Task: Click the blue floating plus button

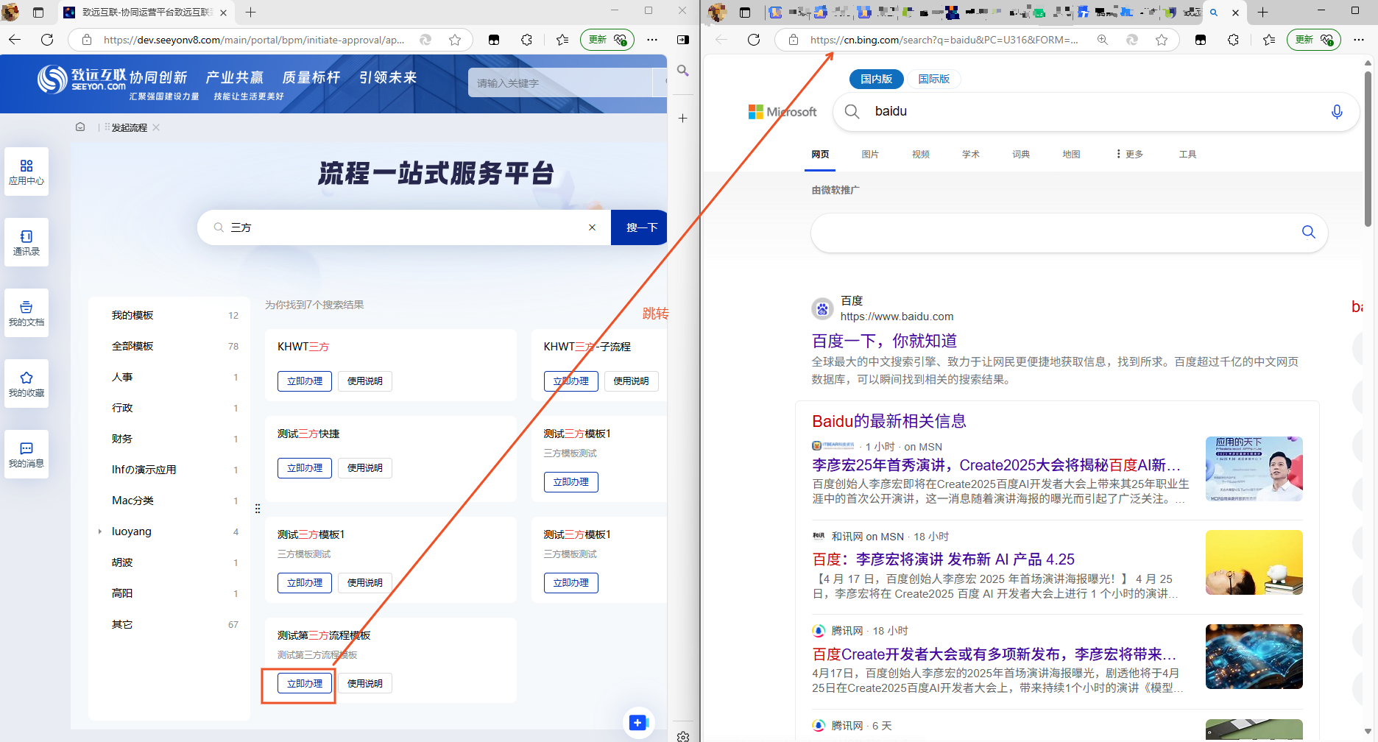Action: click(637, 722)
